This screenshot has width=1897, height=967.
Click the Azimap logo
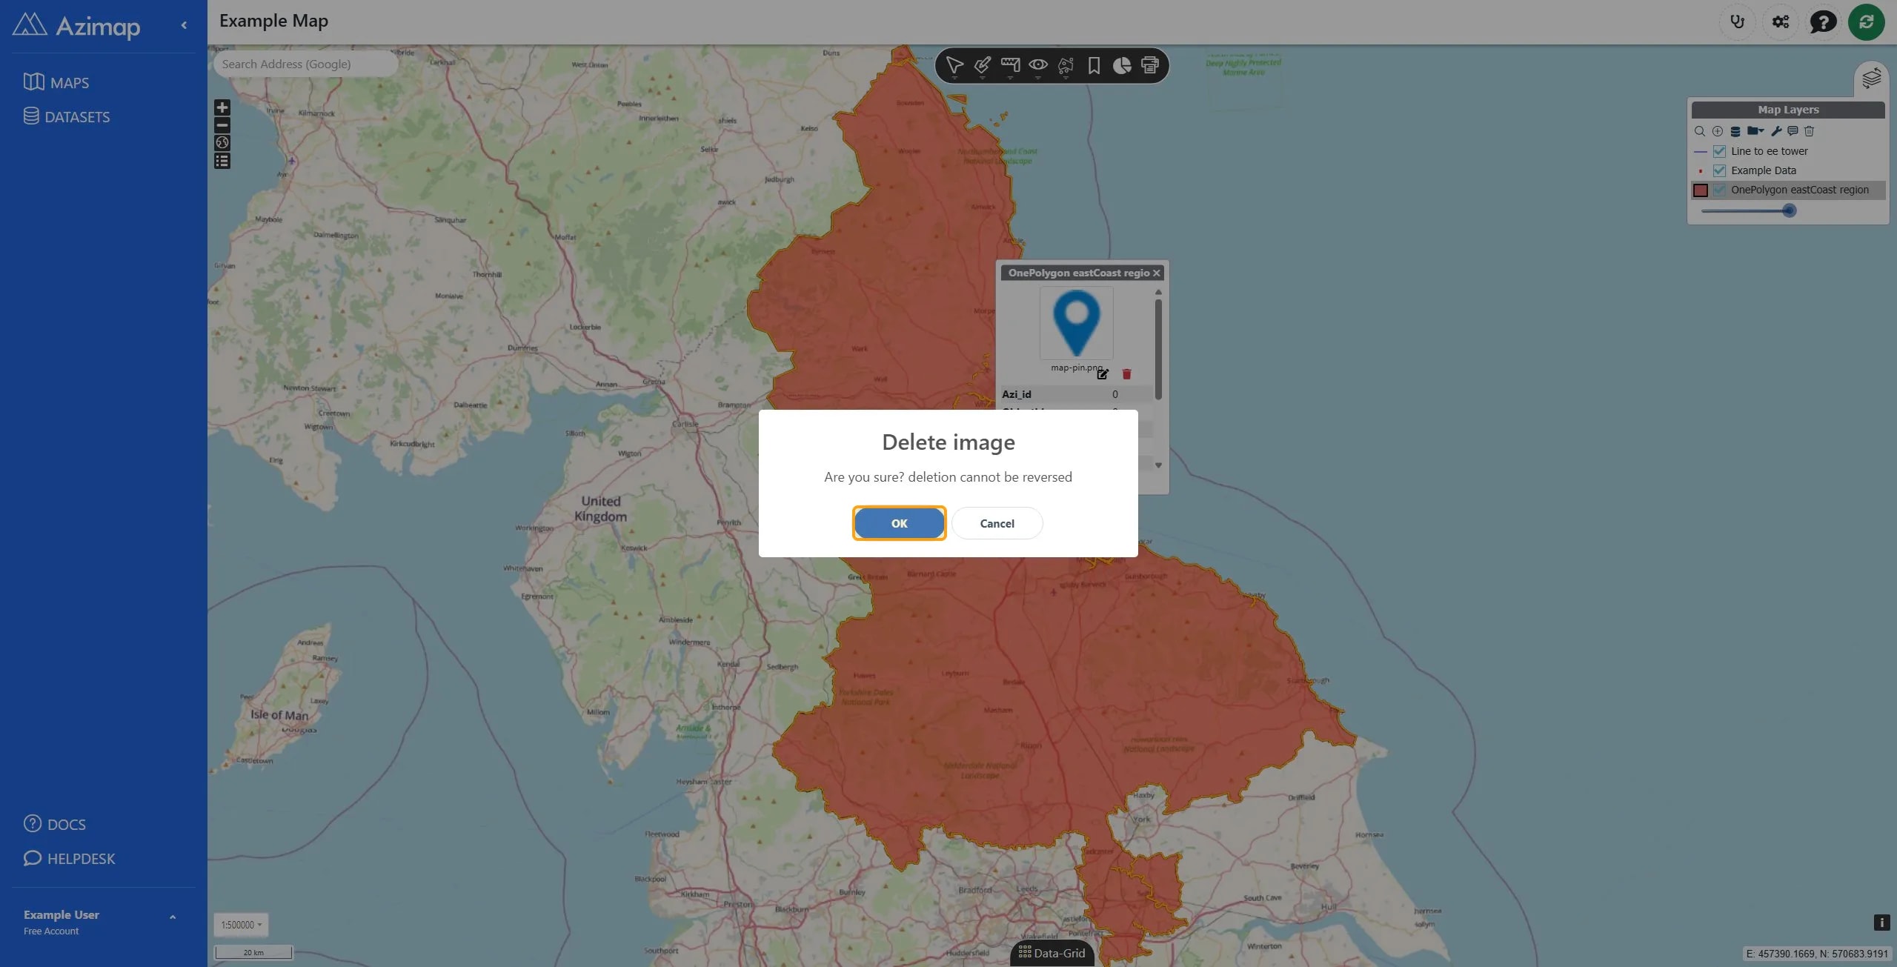[x=76, y=26]
